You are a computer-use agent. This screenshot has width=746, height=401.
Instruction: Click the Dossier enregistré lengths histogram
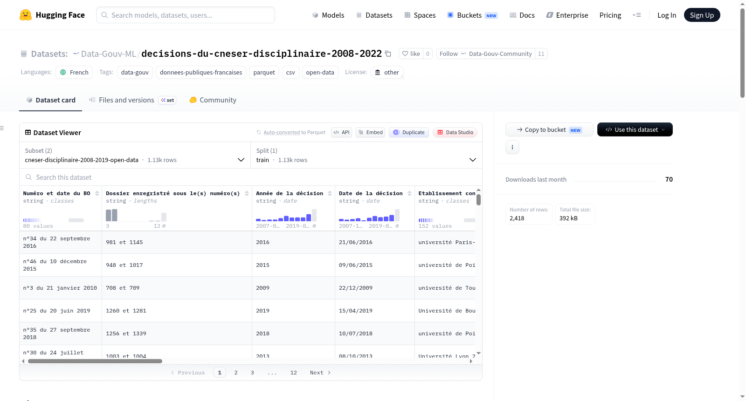tap(136, 215)
